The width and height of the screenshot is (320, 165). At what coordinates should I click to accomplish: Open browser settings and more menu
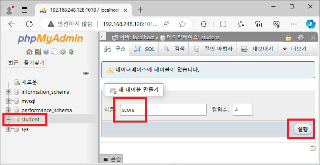click(x=294, y=24)
